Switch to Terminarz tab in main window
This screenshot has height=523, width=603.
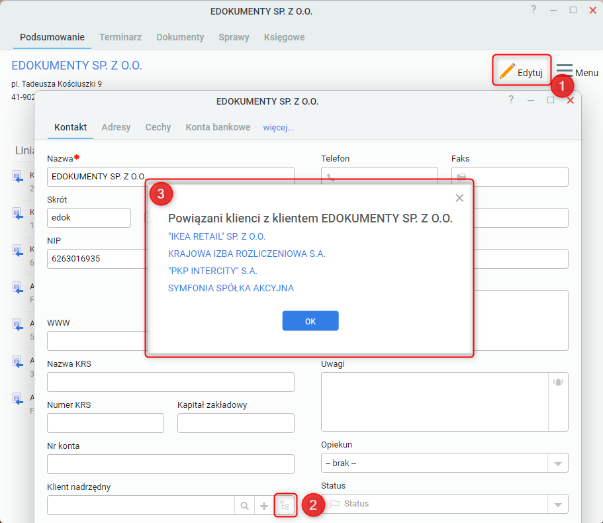(120, 37)
